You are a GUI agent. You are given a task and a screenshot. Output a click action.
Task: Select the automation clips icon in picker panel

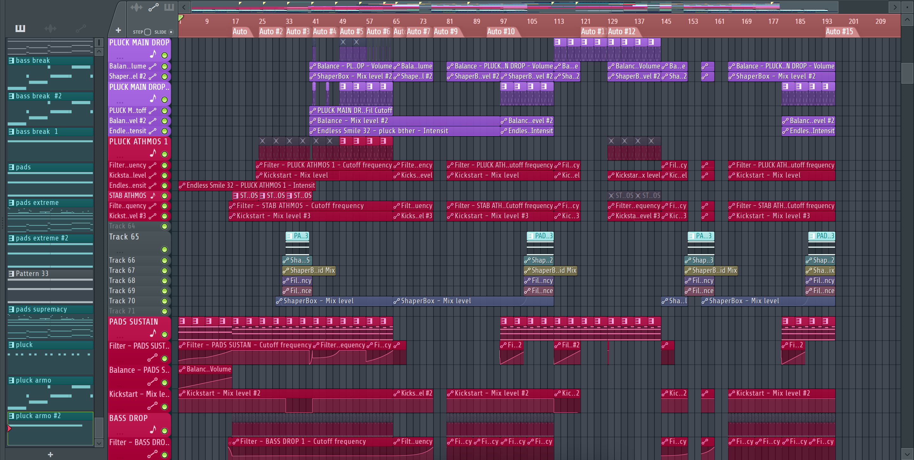81,28
